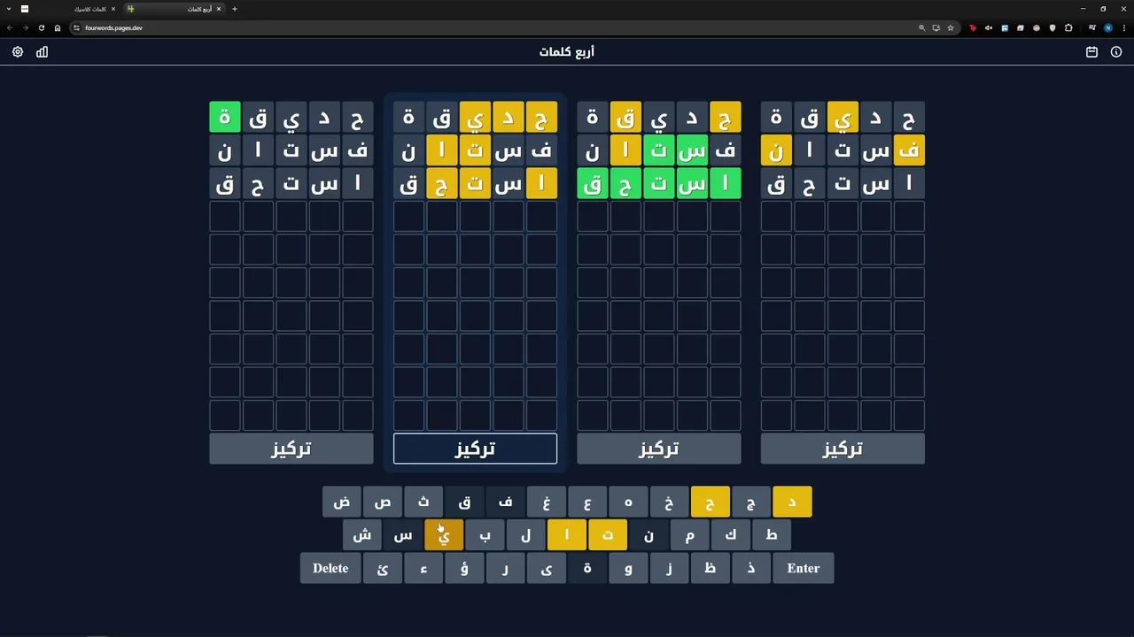The height and width of the screenshot is (637, 1134).
Task: Open a new browser tab
Action: pos(234,9)
